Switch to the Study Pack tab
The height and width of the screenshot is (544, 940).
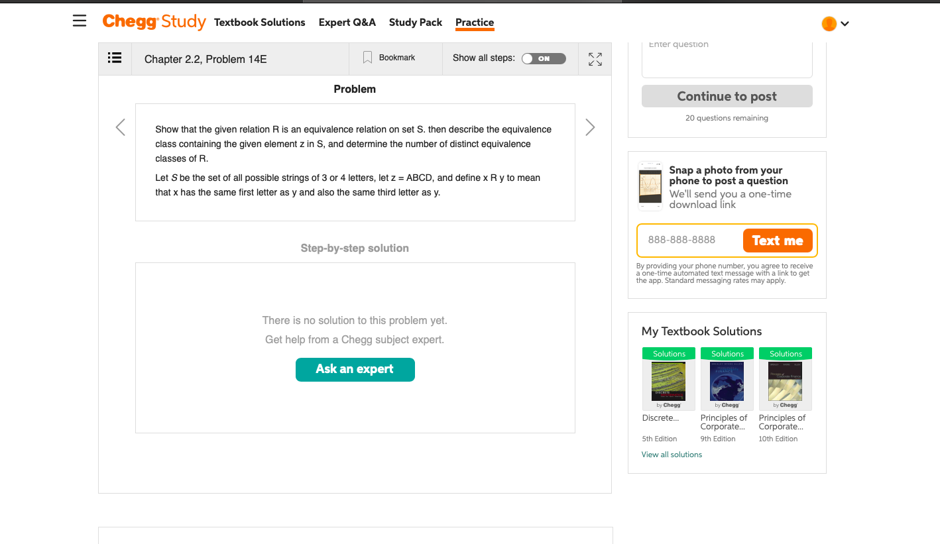416,23
